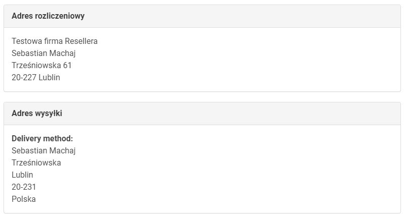Click the "Adres rozliczeniowy" panel heading
Image resolution: width=406 pixels, height=219 pixels.
pyautogui.click(x=48, y=16)
